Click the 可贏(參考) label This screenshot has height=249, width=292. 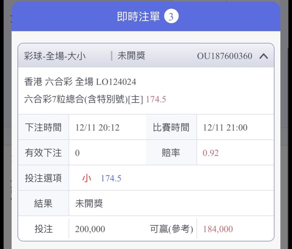point(171,229)
